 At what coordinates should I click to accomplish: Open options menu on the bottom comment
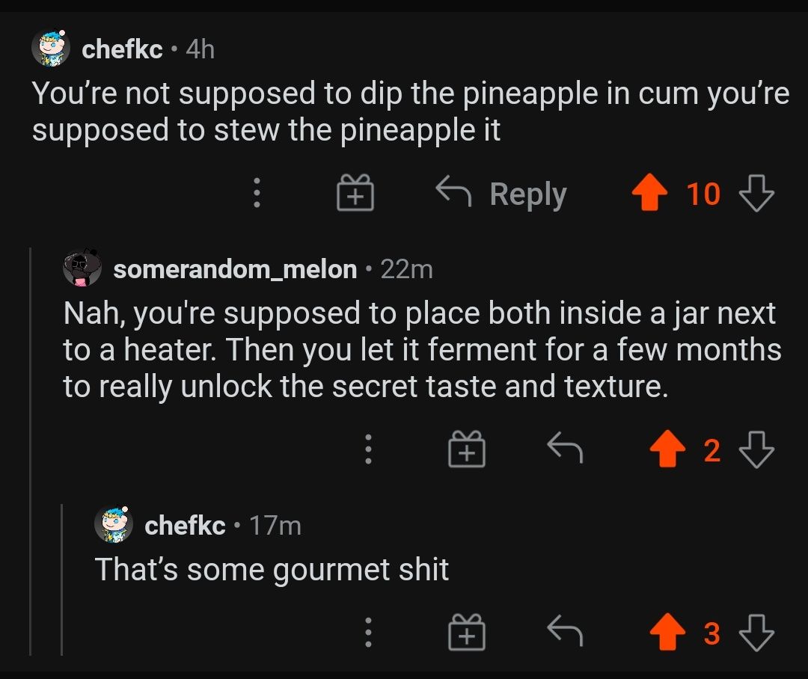pyautogui.click(x=367, y=631)
